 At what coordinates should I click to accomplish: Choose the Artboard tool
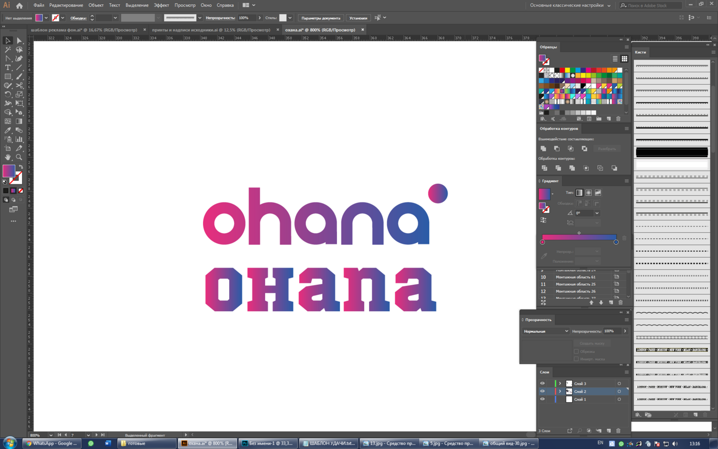point(8,148)
